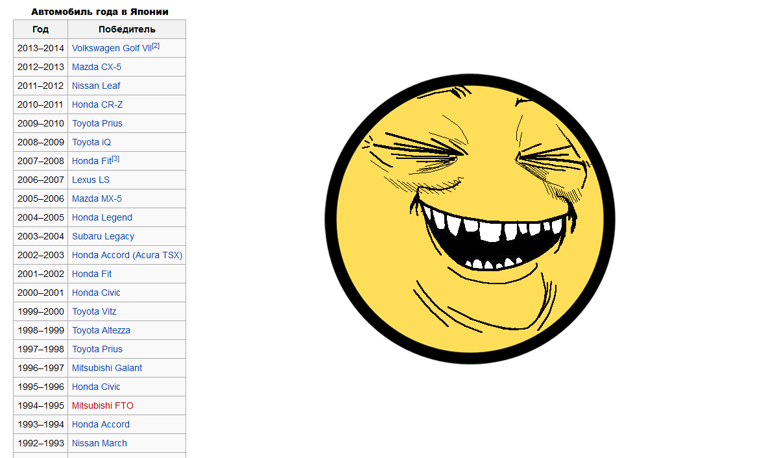Click the Nissan Leaf link

pyautogui.click(x=96, y=86)
